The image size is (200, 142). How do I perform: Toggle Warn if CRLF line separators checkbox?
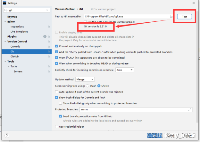(x=56, y=58)
